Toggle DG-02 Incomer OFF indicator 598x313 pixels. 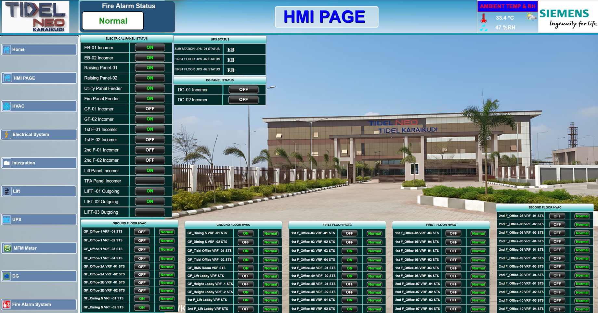coord(243,100)
